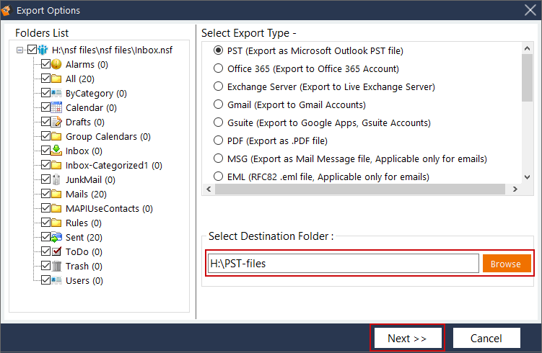Click the destination folder path field
The height and width of the screenshot is (353, 542).
[x=343, y=264]
